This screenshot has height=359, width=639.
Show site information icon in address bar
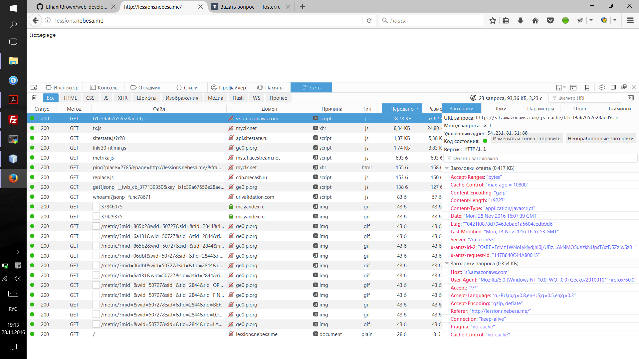click(48, 21)
